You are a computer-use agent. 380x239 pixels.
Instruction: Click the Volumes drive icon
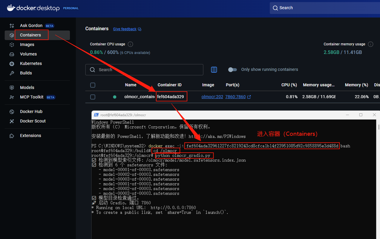12,54
